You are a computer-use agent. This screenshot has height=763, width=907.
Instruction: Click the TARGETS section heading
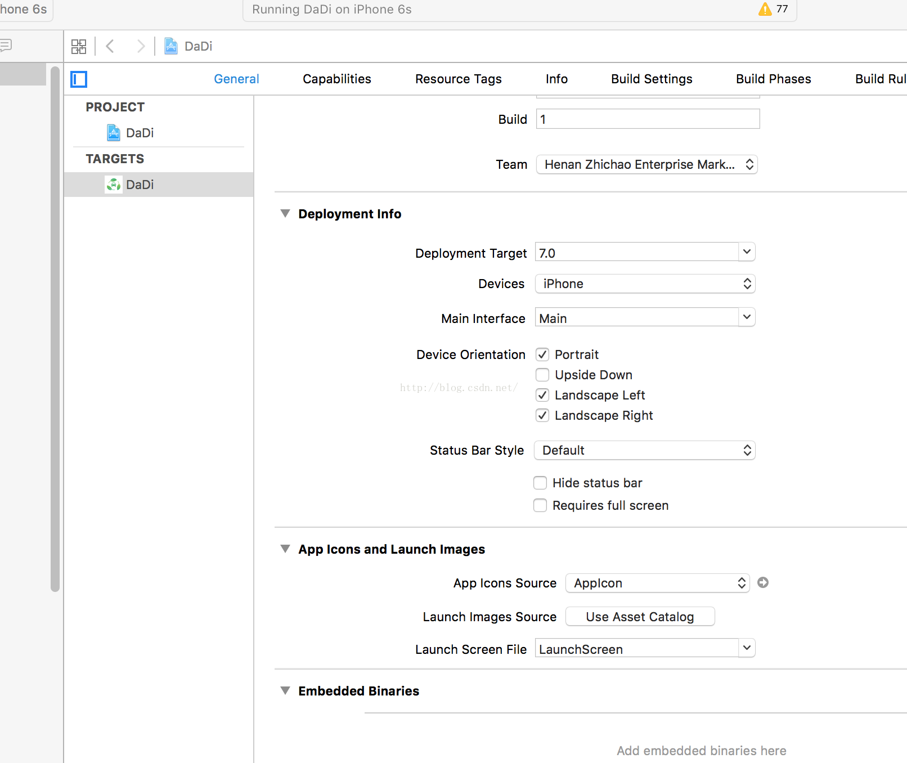point(115,159)
